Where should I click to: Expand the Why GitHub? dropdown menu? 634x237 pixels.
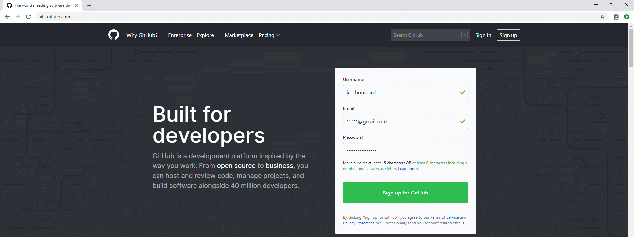tap(144, 35)
